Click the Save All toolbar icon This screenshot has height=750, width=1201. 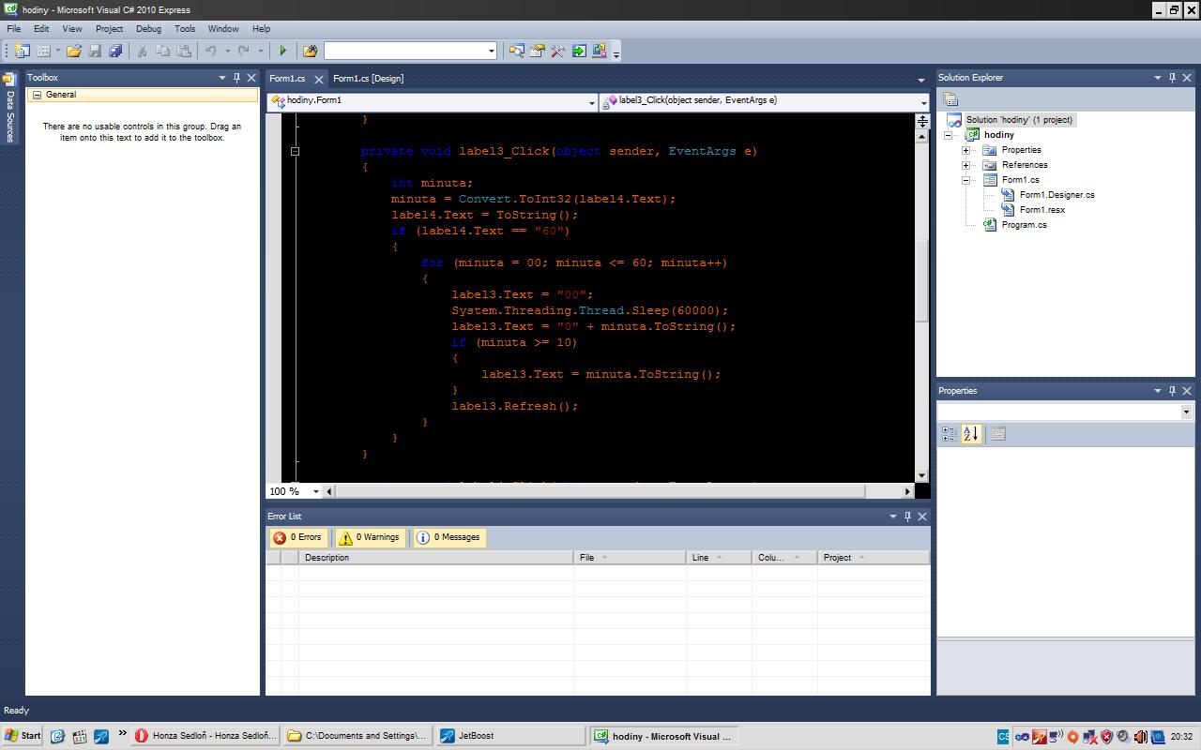pyautogui.click(x=115, y=51)
